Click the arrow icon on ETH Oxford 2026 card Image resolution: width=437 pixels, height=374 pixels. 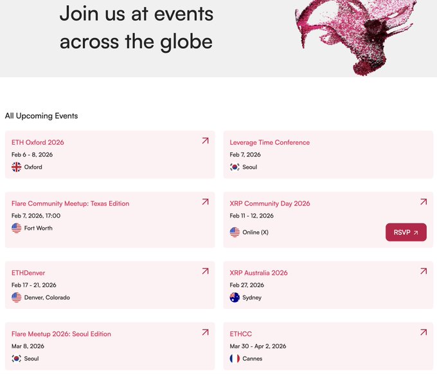(205, 140)
